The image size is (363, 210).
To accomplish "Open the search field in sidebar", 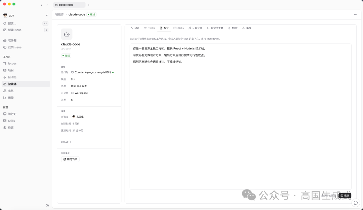I will point(26,24).
